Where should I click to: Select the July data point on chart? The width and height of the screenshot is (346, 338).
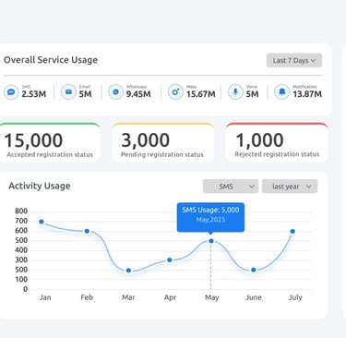[x=292, y=231]
